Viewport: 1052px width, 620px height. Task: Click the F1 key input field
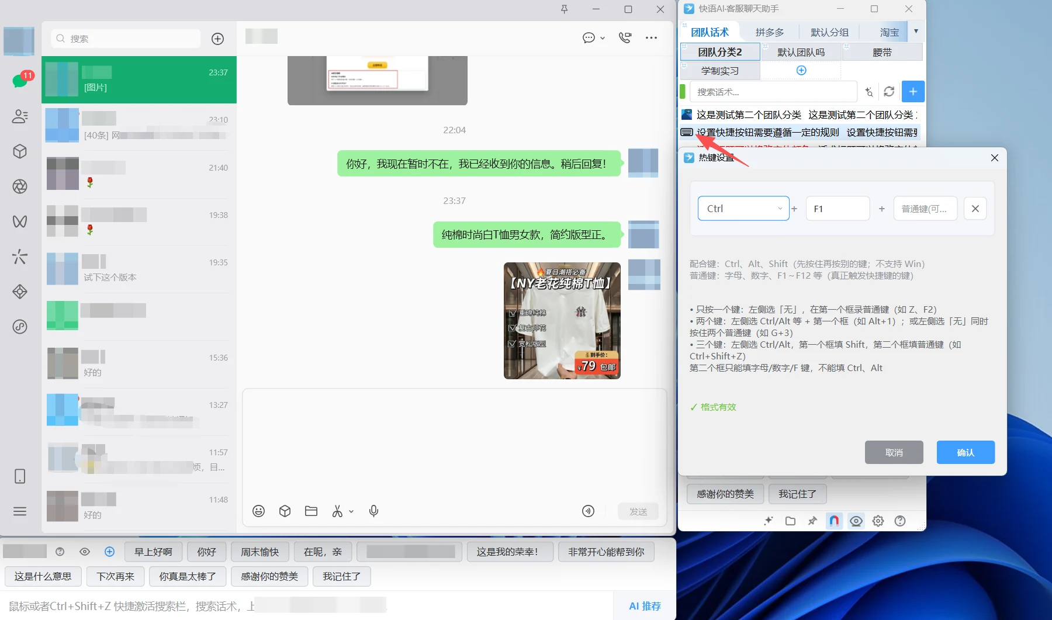(838, 209)
